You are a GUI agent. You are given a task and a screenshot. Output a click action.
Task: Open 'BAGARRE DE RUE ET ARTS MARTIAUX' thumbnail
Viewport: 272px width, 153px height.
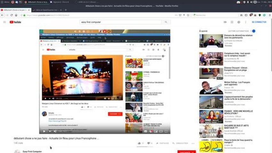[x=211, y=131]
